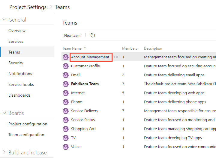Click the Boards section heading text
Image resolution: width=216 pixels, height=158 pixels.
pos(16,113)
